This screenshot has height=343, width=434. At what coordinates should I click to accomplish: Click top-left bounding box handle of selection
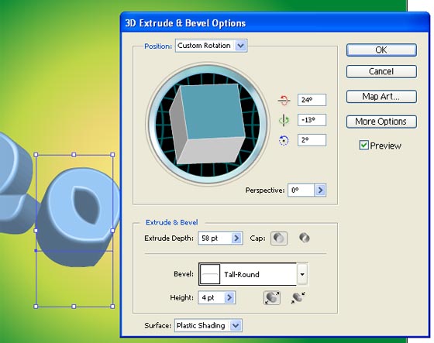tap(36, 155)
